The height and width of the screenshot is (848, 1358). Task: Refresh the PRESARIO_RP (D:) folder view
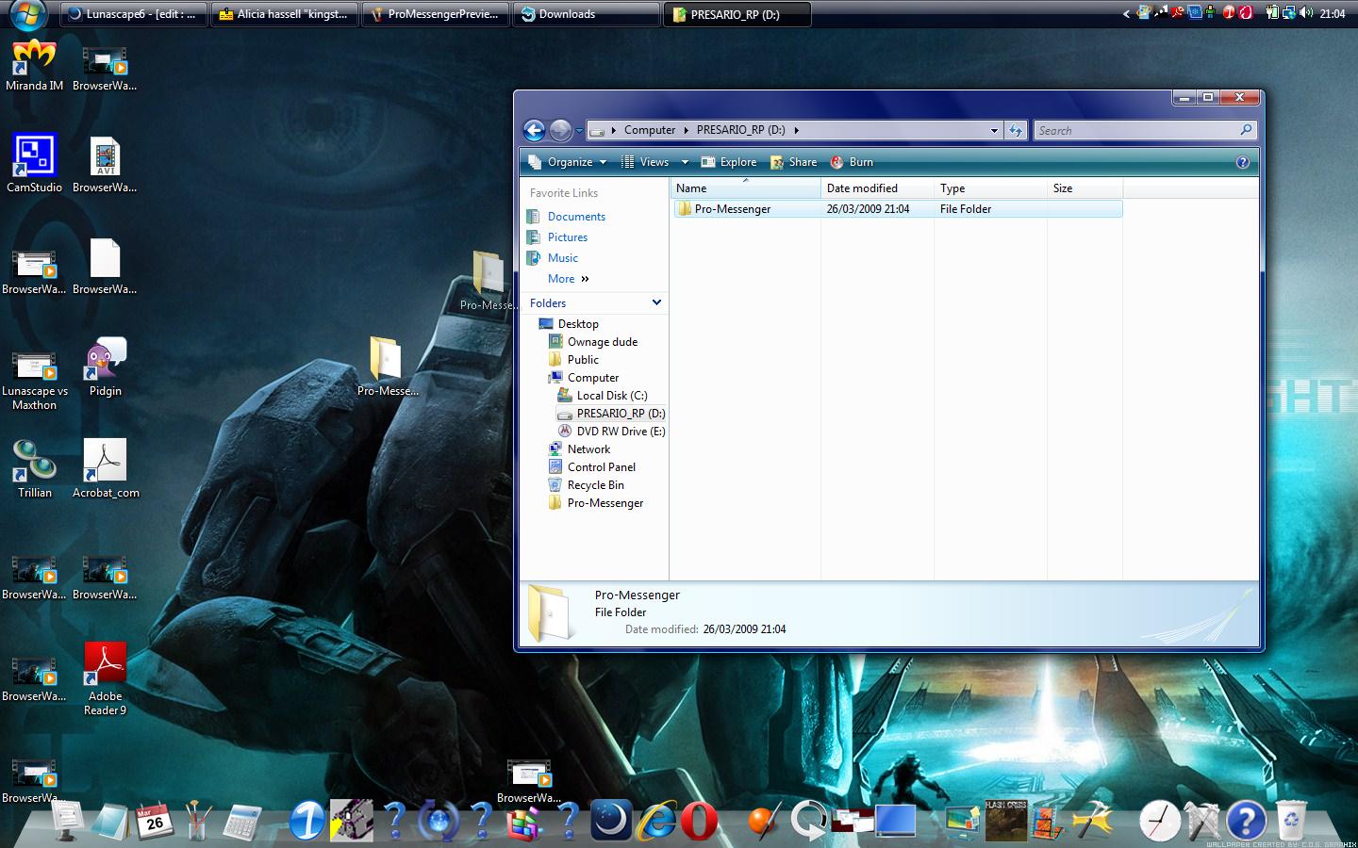click(1016, 130)
